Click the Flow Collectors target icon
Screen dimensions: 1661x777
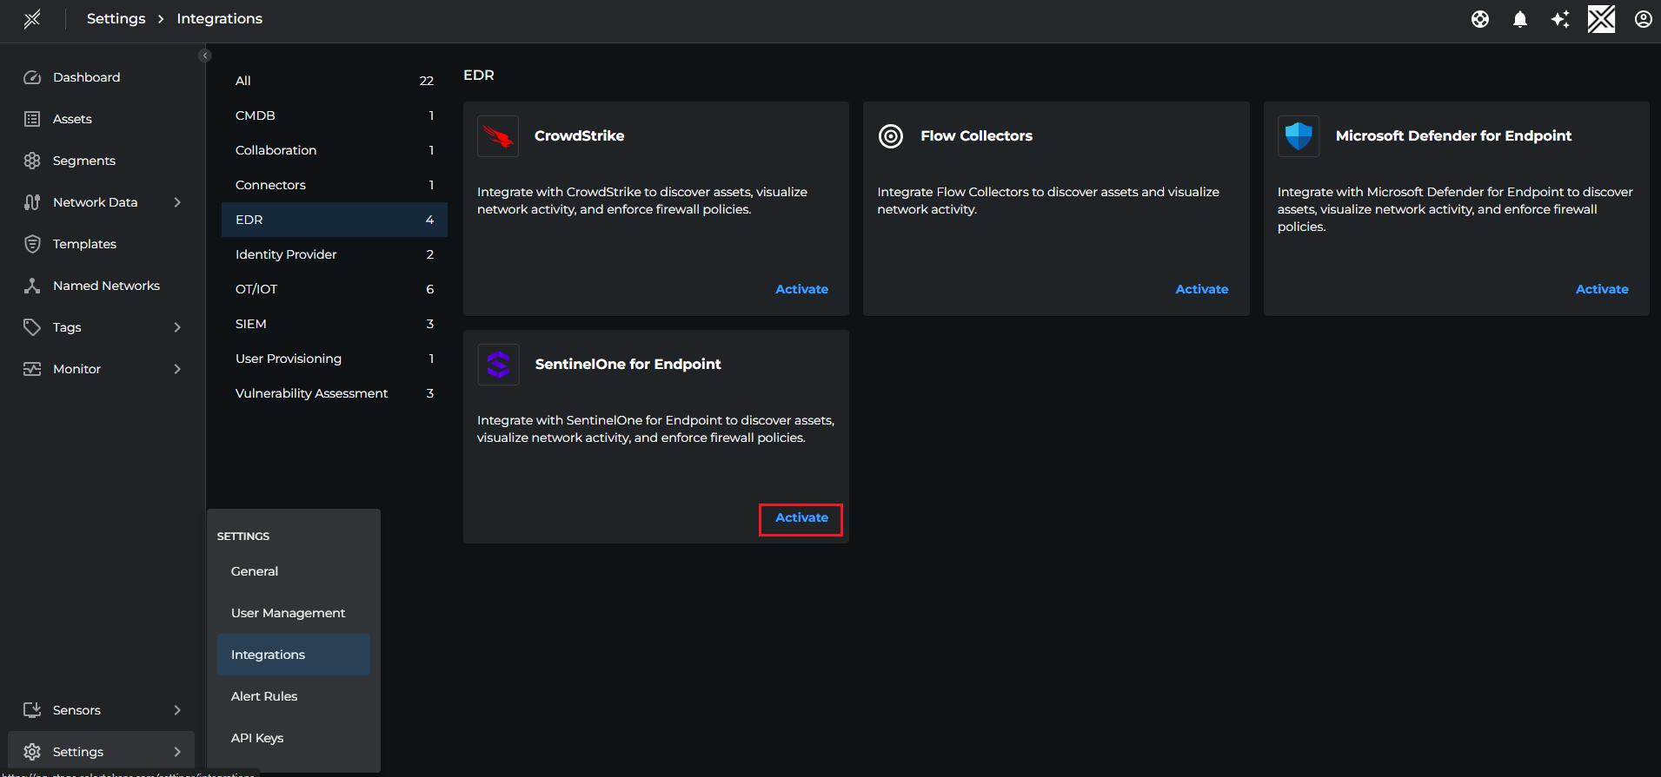891,136
